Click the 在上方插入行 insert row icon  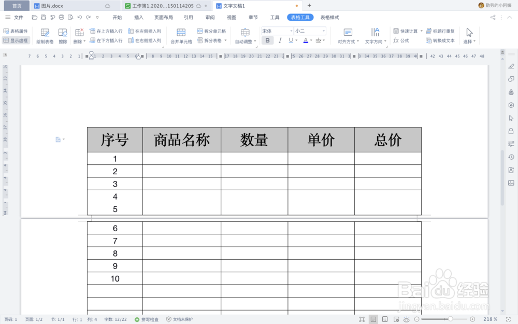point(109,31)
